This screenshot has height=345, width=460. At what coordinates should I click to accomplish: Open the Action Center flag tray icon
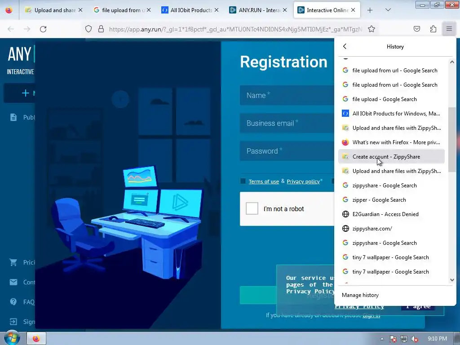tap(393, 339)
